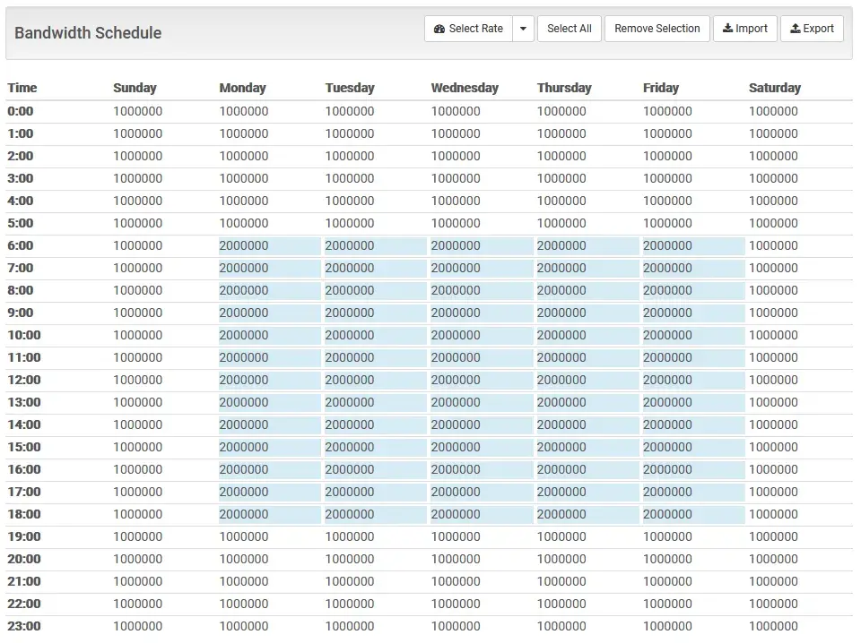Viewport: 861px width, 643px height.
Task: Select the Wednesday column header
Action: coord(465,88)
